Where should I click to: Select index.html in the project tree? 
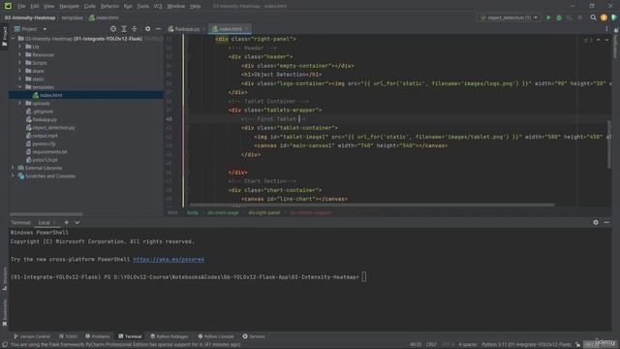pyautogui.click(x=50, y=95)
